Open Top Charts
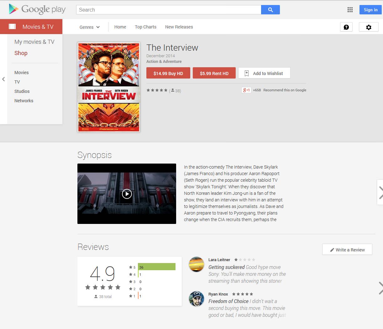The height and width of the screenshot is (329, 383). [x=145, y=27]
